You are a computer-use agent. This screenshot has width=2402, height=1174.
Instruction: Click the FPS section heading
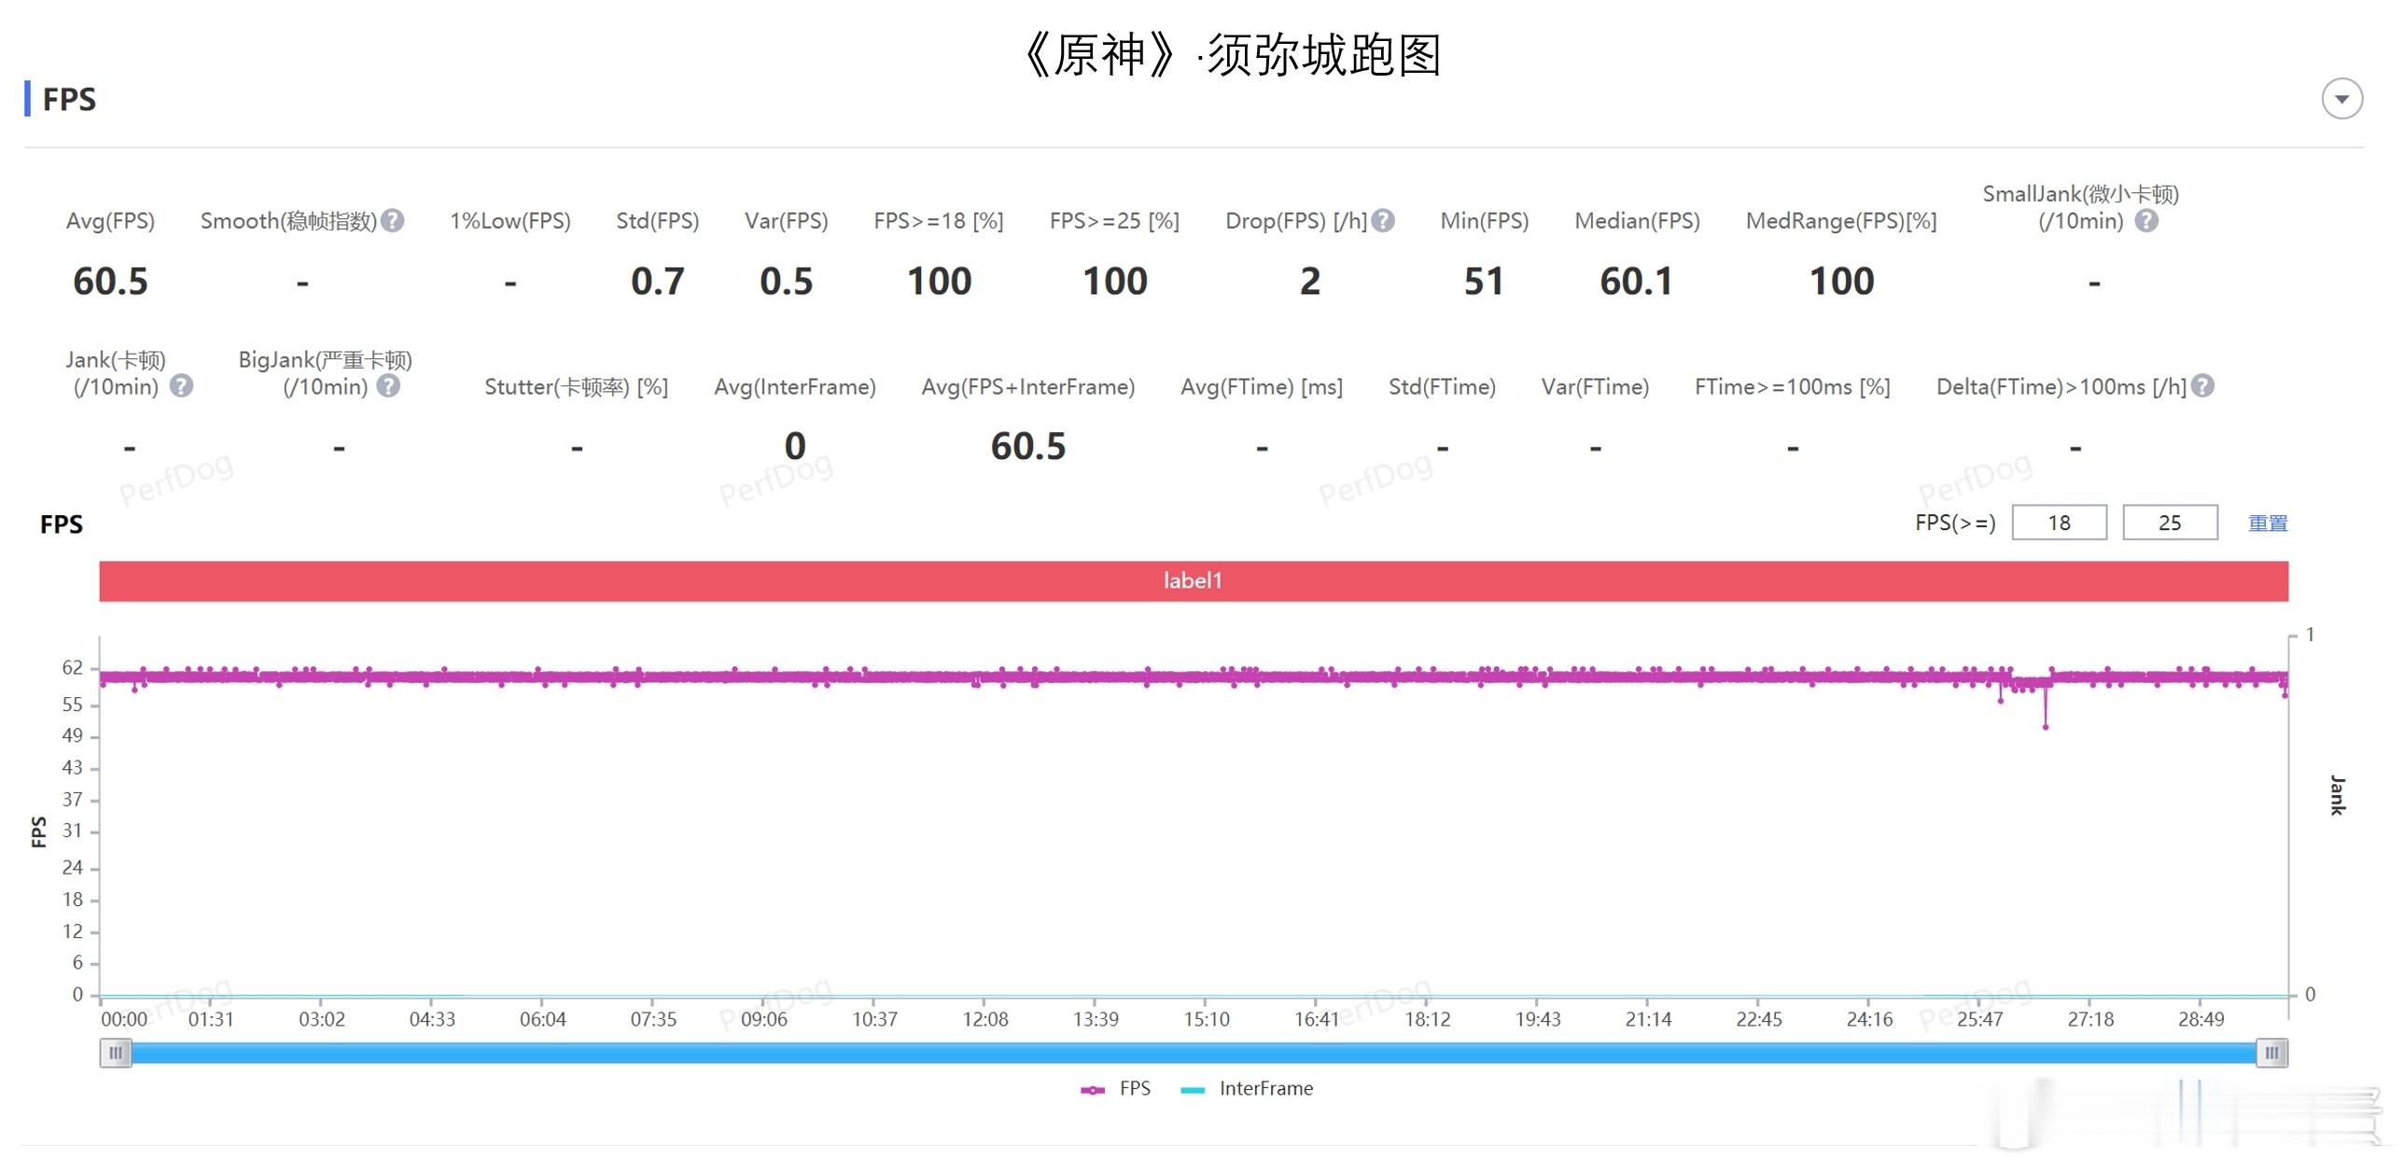pos(69,99)
